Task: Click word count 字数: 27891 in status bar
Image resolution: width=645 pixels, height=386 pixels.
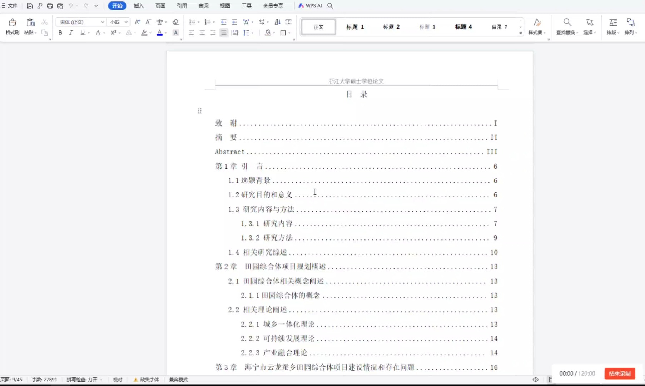Action: click(44, 380)
